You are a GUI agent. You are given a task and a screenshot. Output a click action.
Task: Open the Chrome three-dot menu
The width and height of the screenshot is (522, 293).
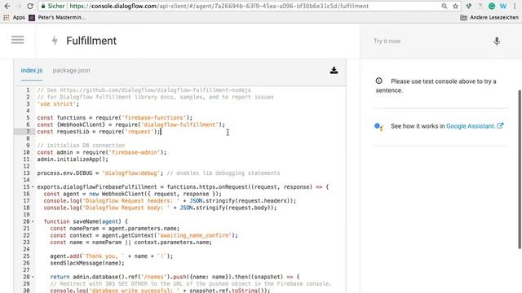click(x=515, y=6)
